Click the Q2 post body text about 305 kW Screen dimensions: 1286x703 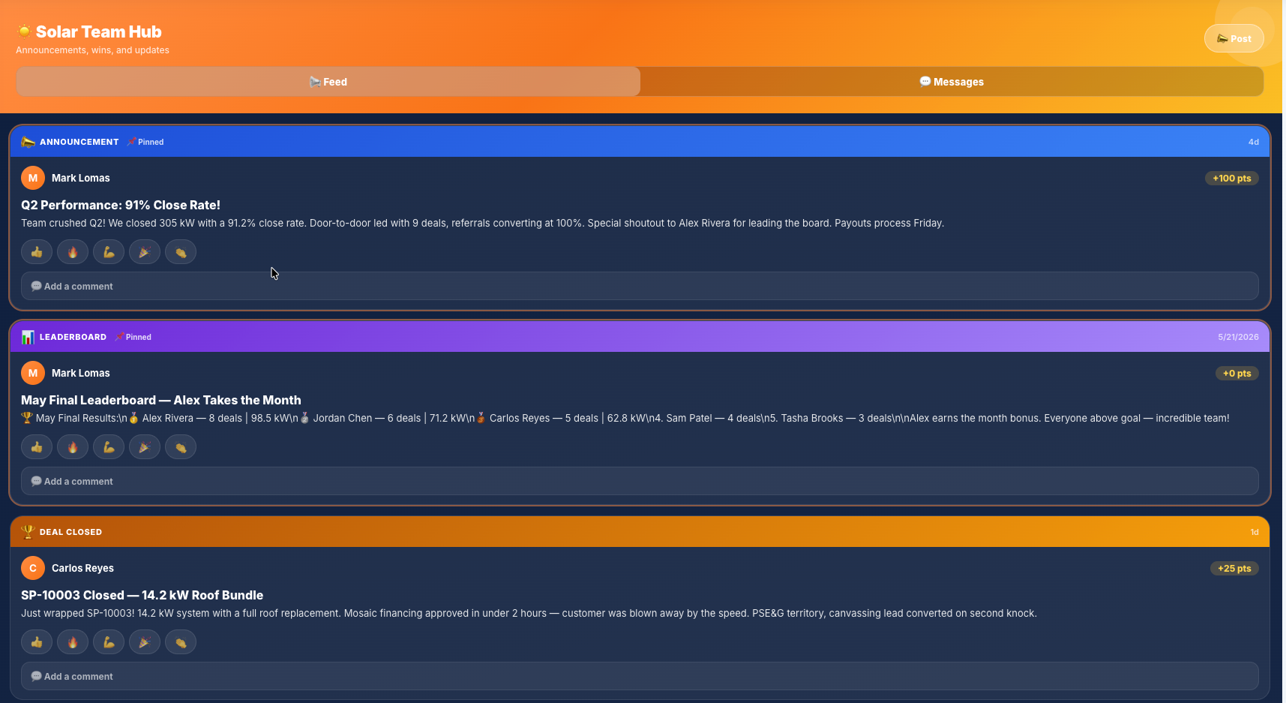point(482,223)
